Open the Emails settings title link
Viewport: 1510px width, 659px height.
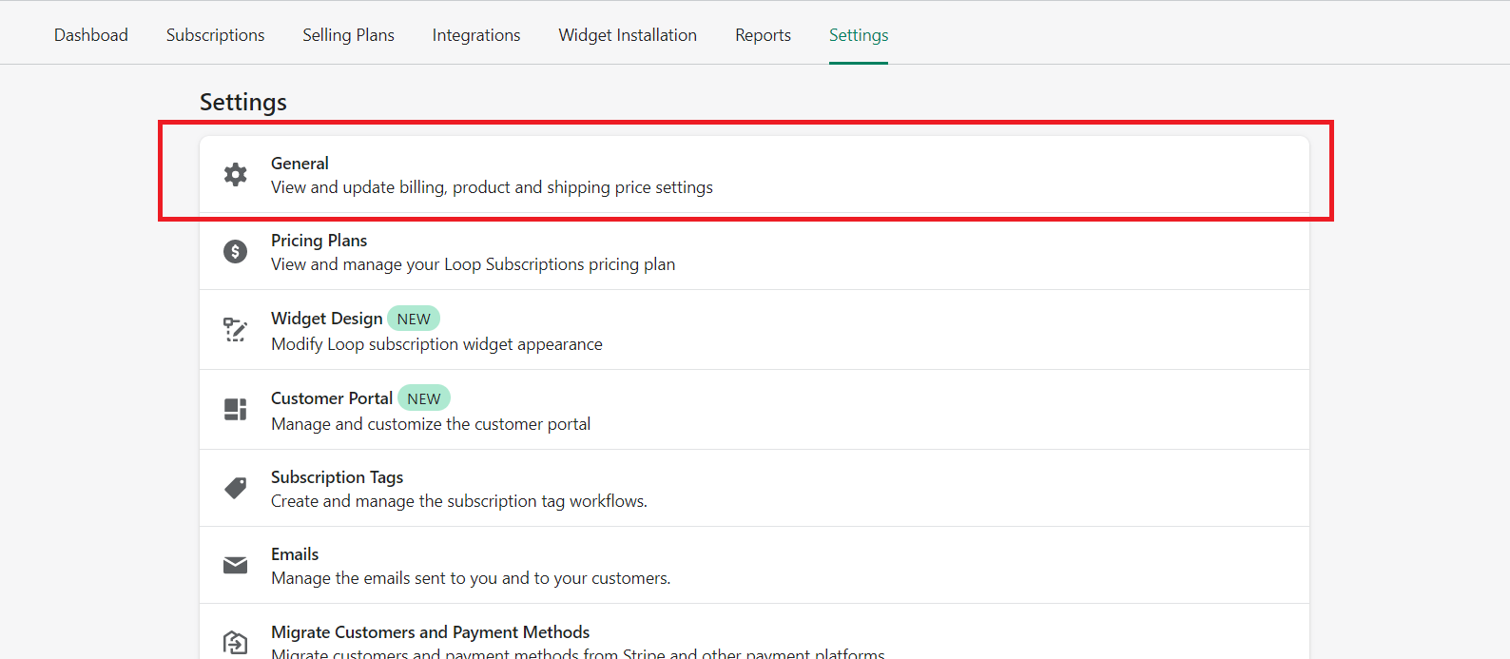(x=295, y=554)
